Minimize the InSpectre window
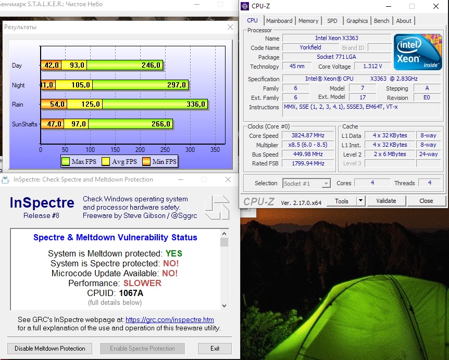This screenshot has height=360, width=449. click(181, 179)
